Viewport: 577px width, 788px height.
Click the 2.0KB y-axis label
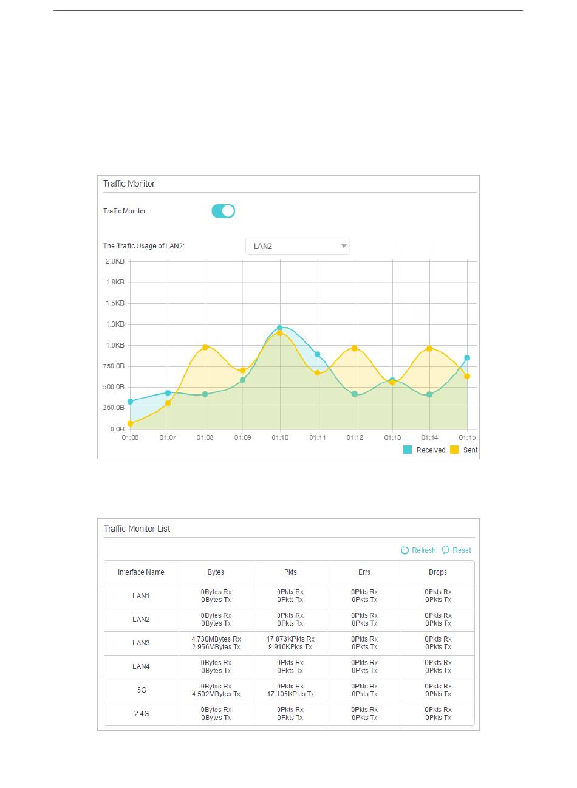click(x=115, y=261)
